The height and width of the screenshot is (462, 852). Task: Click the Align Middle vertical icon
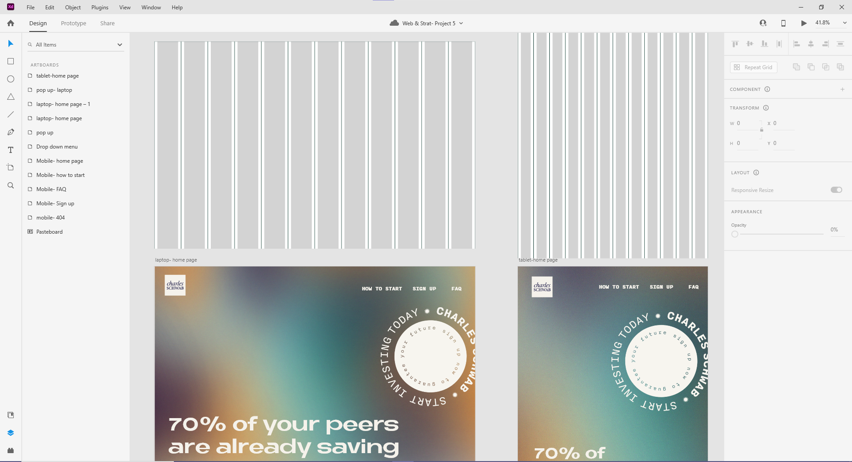click(750, 43)
